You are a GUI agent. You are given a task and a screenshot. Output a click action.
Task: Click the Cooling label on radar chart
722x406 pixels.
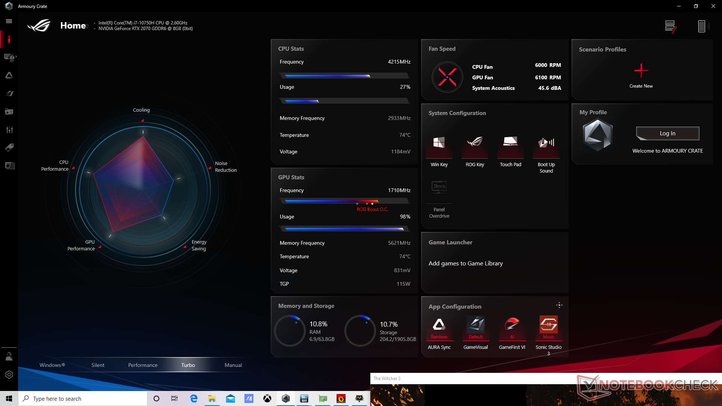point(141,110)
